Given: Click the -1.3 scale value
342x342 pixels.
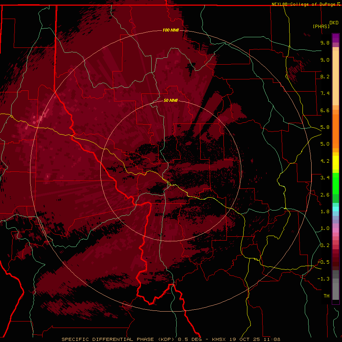Looking at the screenshot, I should pyautogui.click(x=324, y=279).
